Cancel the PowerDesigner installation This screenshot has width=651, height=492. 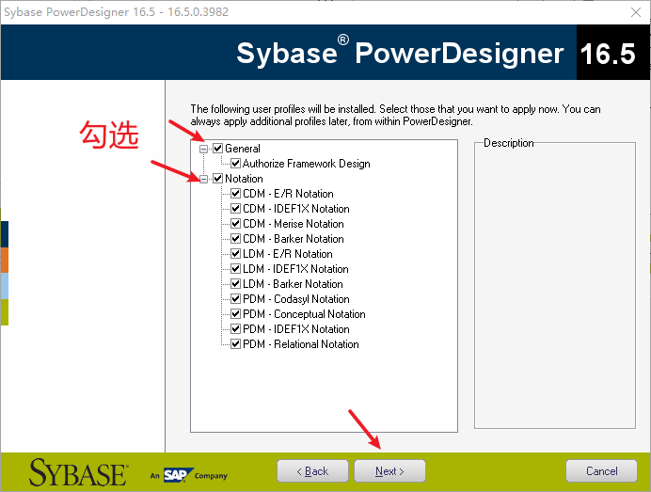click(x=601, y=470)
